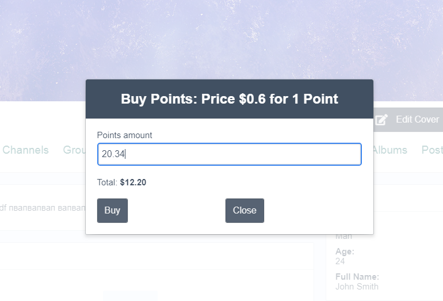Click the Edit Cover text label
The height and width of the screenshot is (301, 443).
point(417,120)
